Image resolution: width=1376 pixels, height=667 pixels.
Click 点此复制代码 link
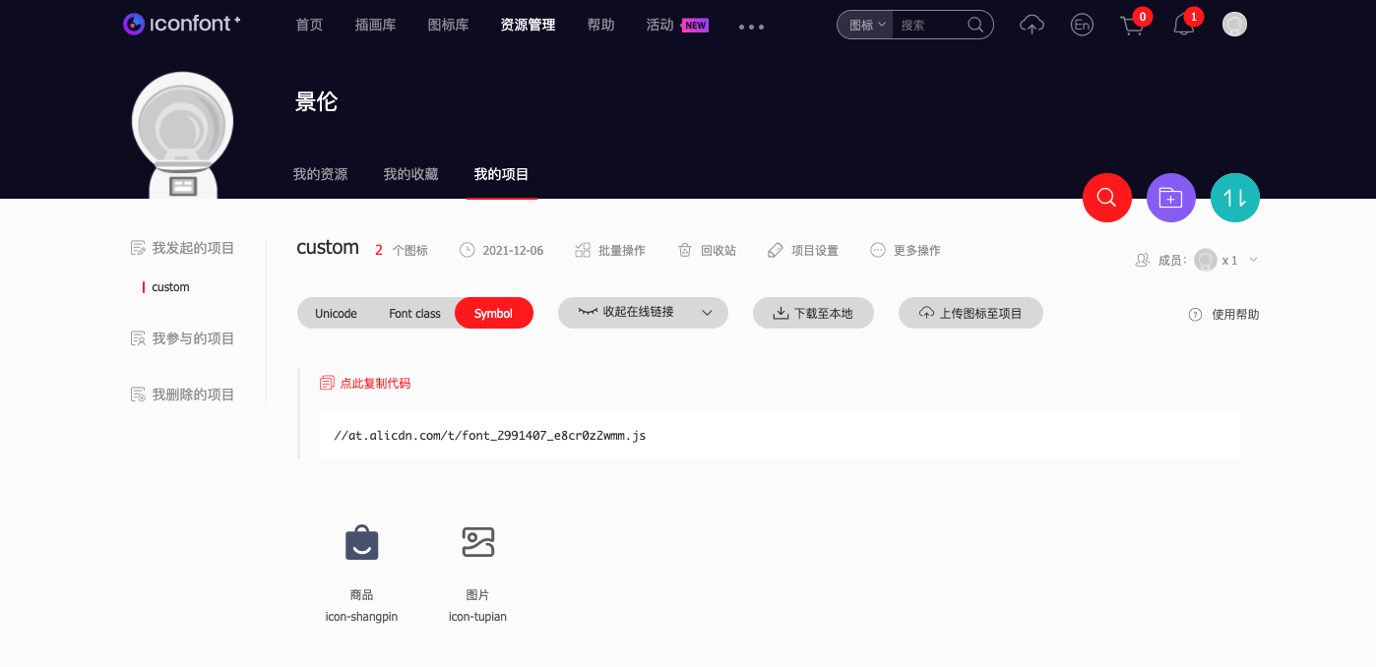(375, 384)
